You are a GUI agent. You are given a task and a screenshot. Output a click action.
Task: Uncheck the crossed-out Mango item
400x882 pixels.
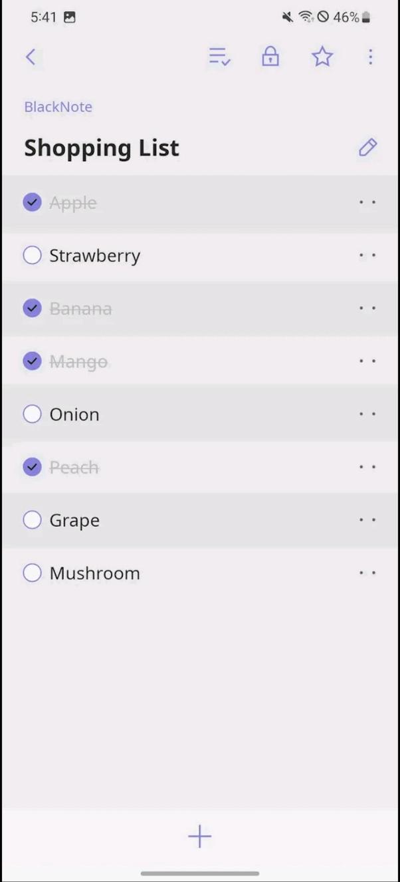pos(32,361)
